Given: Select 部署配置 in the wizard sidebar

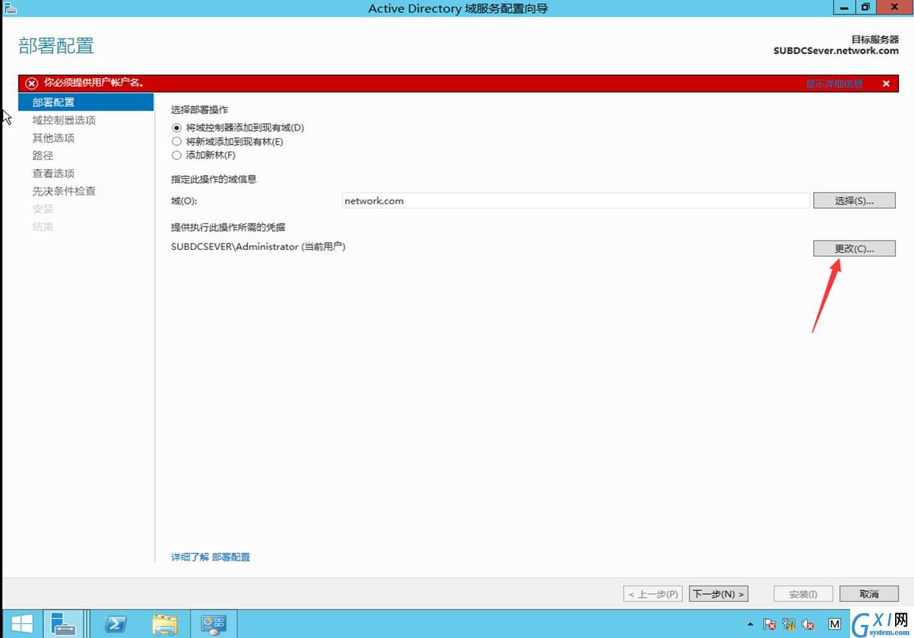Looking at the screenshot, I should click(x=86, y=102).
